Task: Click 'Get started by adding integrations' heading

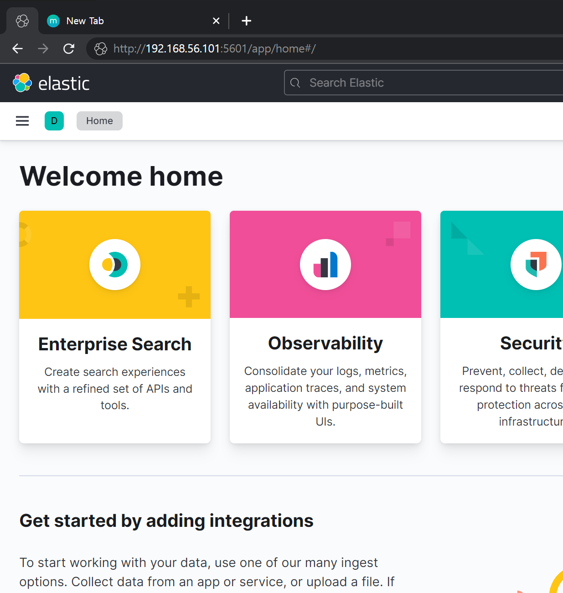Action: click(166, 520)
